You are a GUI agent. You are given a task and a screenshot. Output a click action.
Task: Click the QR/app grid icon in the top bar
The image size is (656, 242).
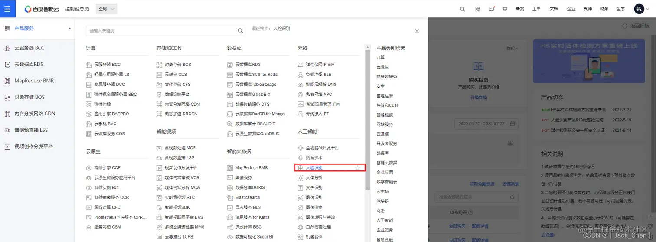tap(477, 9)
